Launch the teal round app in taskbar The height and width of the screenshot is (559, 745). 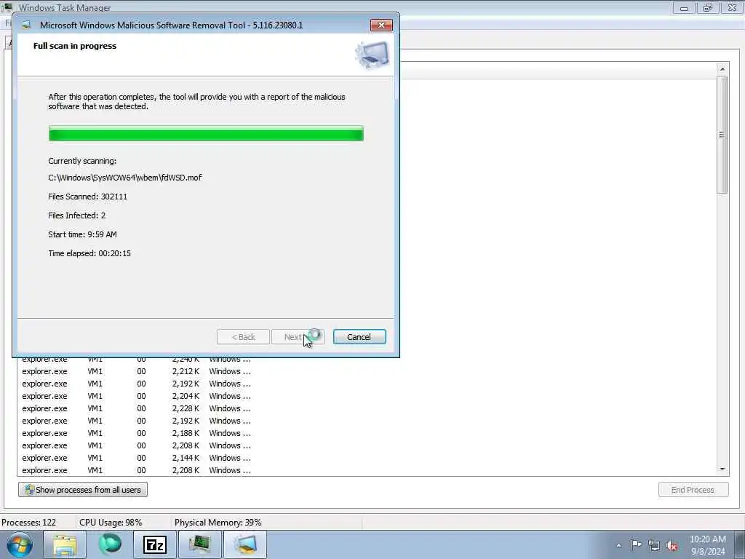coord(110,544)
